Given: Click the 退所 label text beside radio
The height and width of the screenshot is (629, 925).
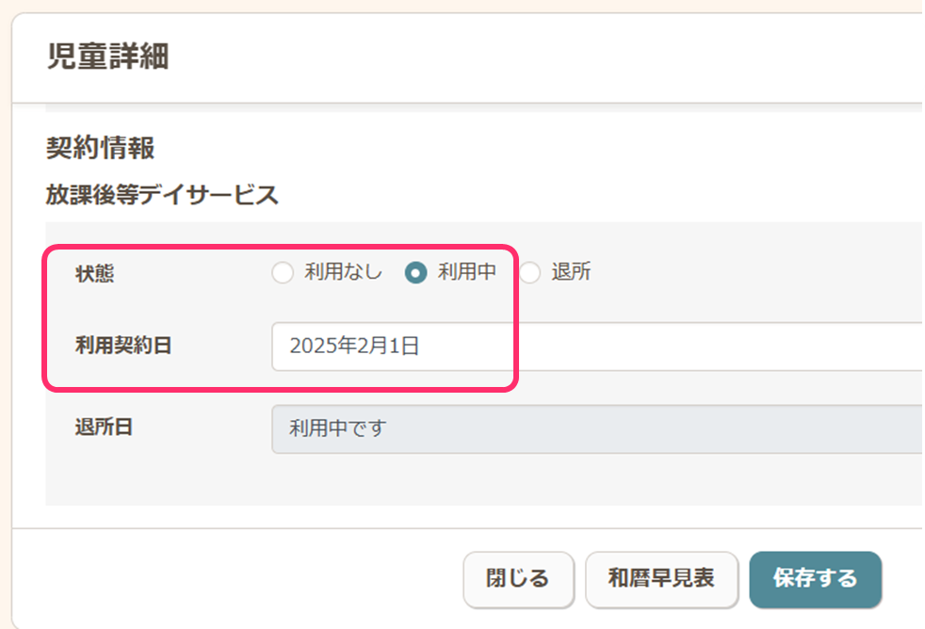Looking at the screenshot, I should point(571,273).
